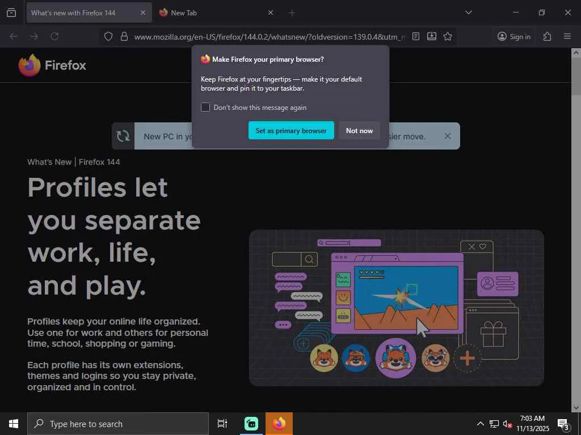Click the scrollbar down arrow
Image resolution: width=581 pixels, height=435 pixels.
576,407
